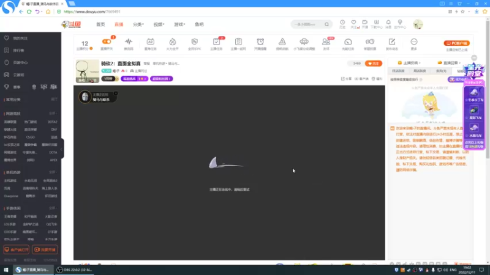Expand the 视频 dropdown in the nav bar
The height and width of the screenshot is (275, 490).
(x=159, y=24)
